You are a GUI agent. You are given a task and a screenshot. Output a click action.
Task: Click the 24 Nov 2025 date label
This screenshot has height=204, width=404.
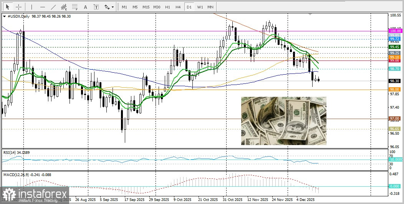[281, 200]
